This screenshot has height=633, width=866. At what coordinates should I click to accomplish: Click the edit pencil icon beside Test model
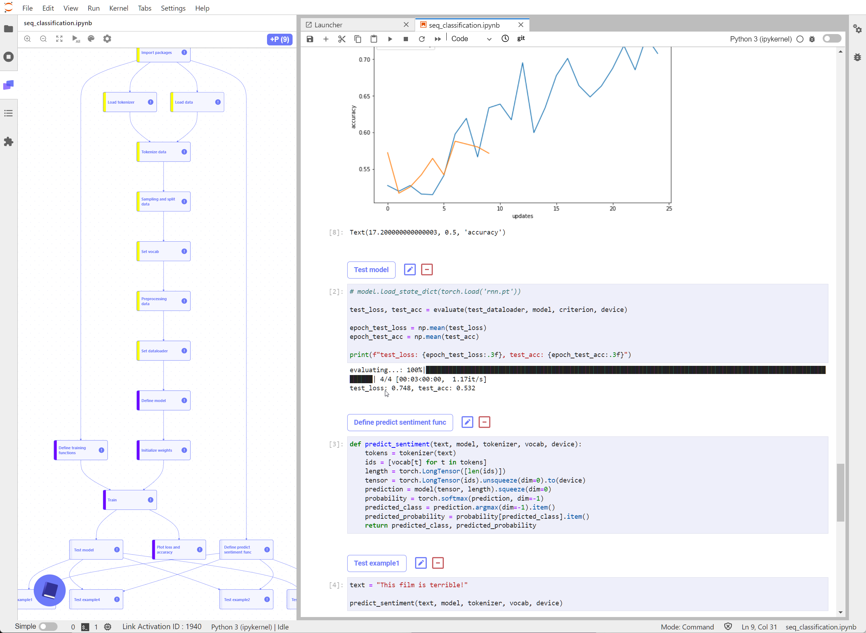click(409, 269)
